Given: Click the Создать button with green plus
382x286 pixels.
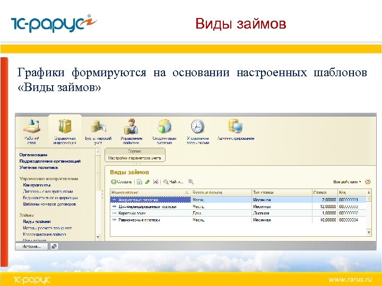Looking at the screenshot, I should coord(121,182).
